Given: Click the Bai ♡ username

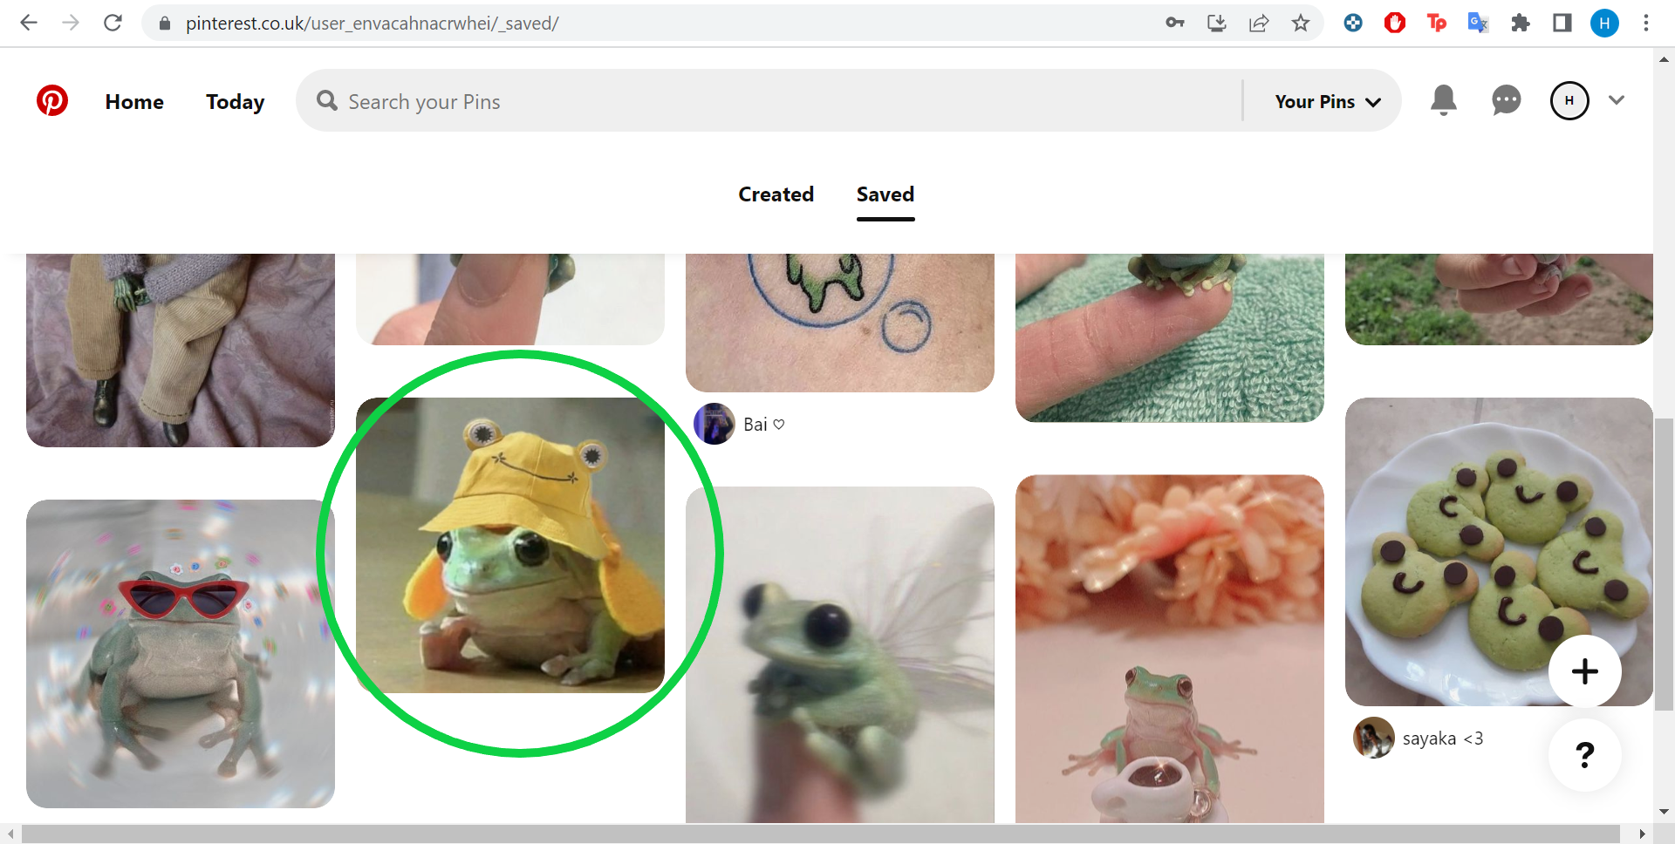Looking at the screenshot, I should (x=764, y=425).
